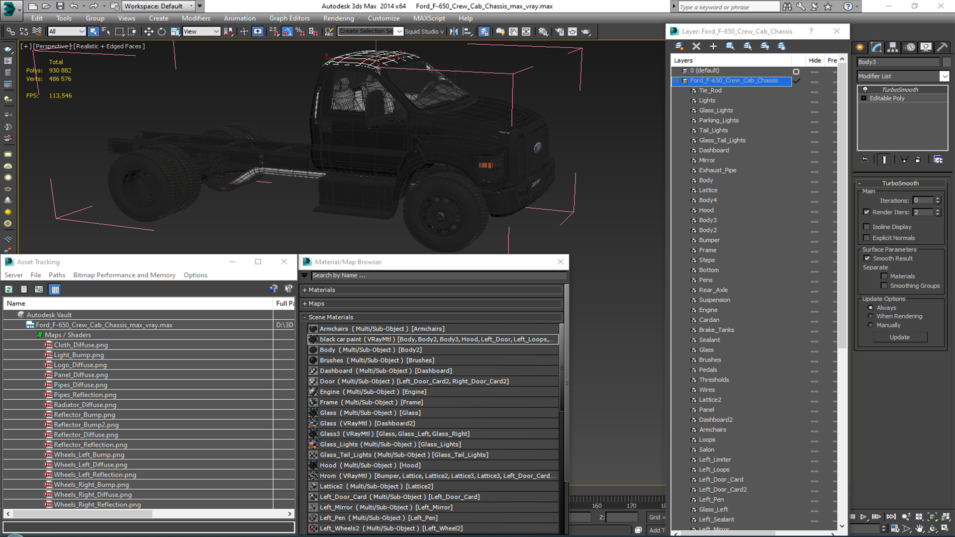The width and height of the screenshot is (955, 537).
Task: Click the Mirror tool icon
Action: [x=454, y=31]
